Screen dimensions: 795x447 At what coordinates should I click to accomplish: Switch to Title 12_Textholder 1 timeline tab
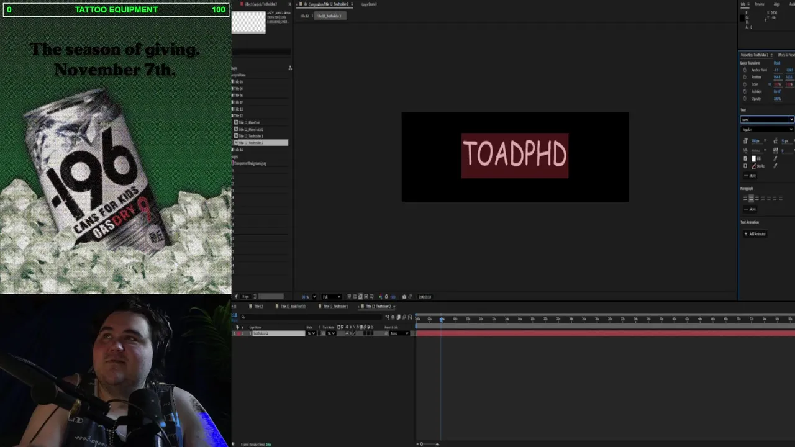coord(335,307)
